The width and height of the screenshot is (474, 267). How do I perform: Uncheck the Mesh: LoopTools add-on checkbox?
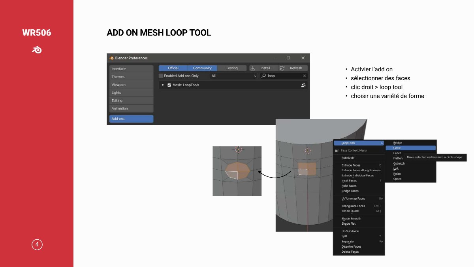(x=169, y=85)
